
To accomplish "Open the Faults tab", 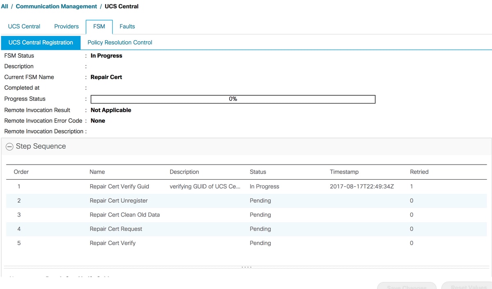I will click(x=127, y=26).
